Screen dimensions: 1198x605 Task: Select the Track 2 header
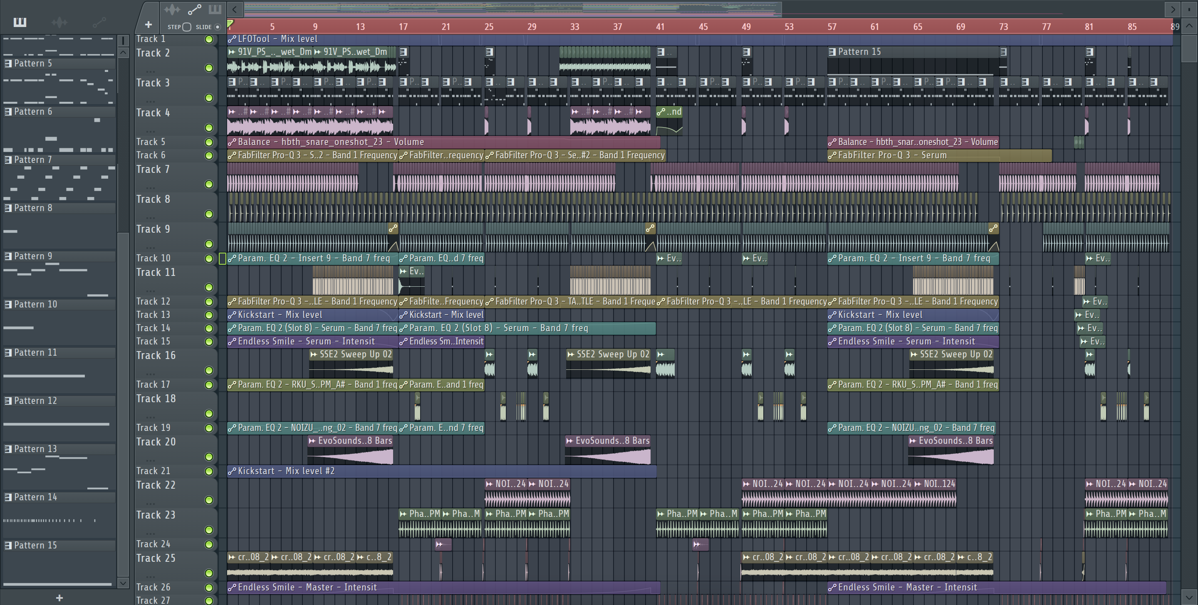point(176,60)
